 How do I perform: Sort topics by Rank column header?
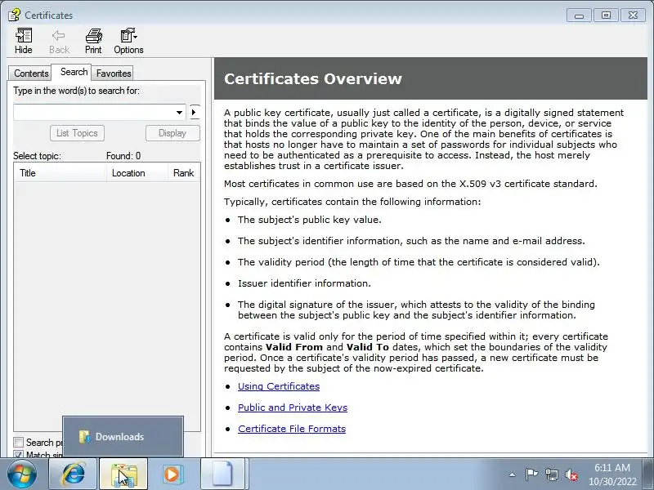184,173
